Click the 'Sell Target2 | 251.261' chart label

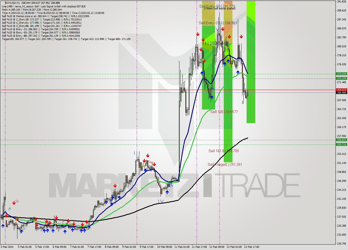225,164
